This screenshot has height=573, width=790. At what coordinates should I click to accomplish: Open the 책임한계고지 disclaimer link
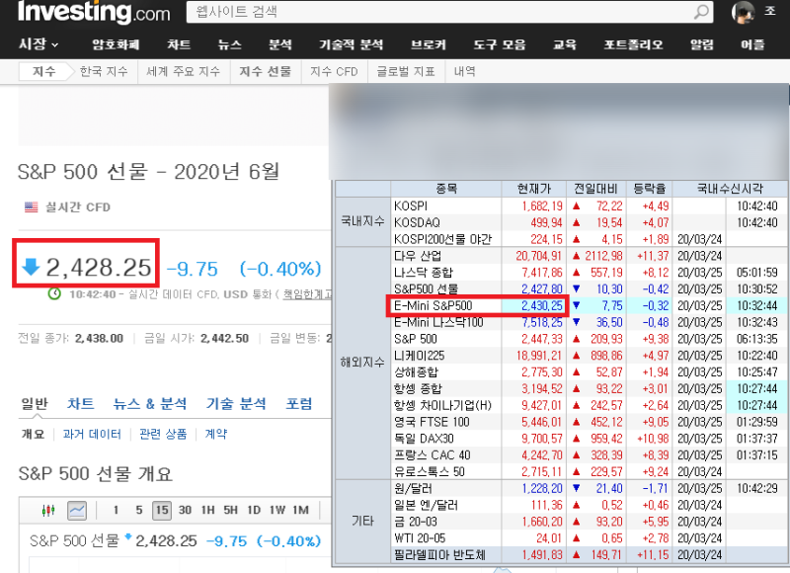coord(307,293)
